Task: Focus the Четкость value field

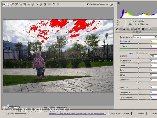Action: pos(153,87)
